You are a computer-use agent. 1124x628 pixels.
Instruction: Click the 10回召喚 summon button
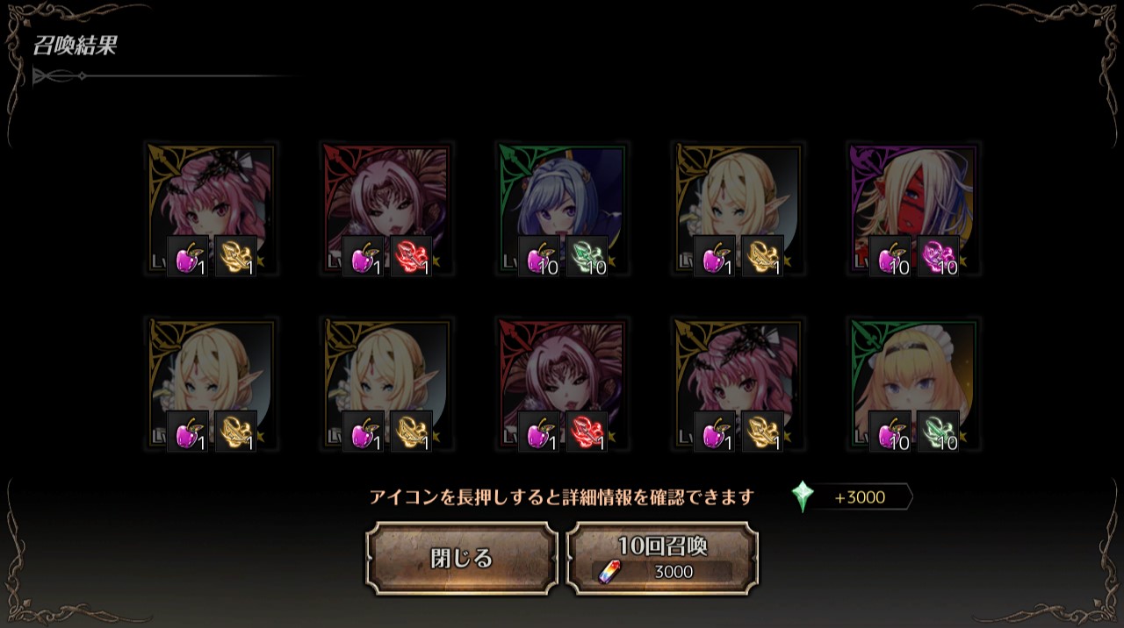663,559
